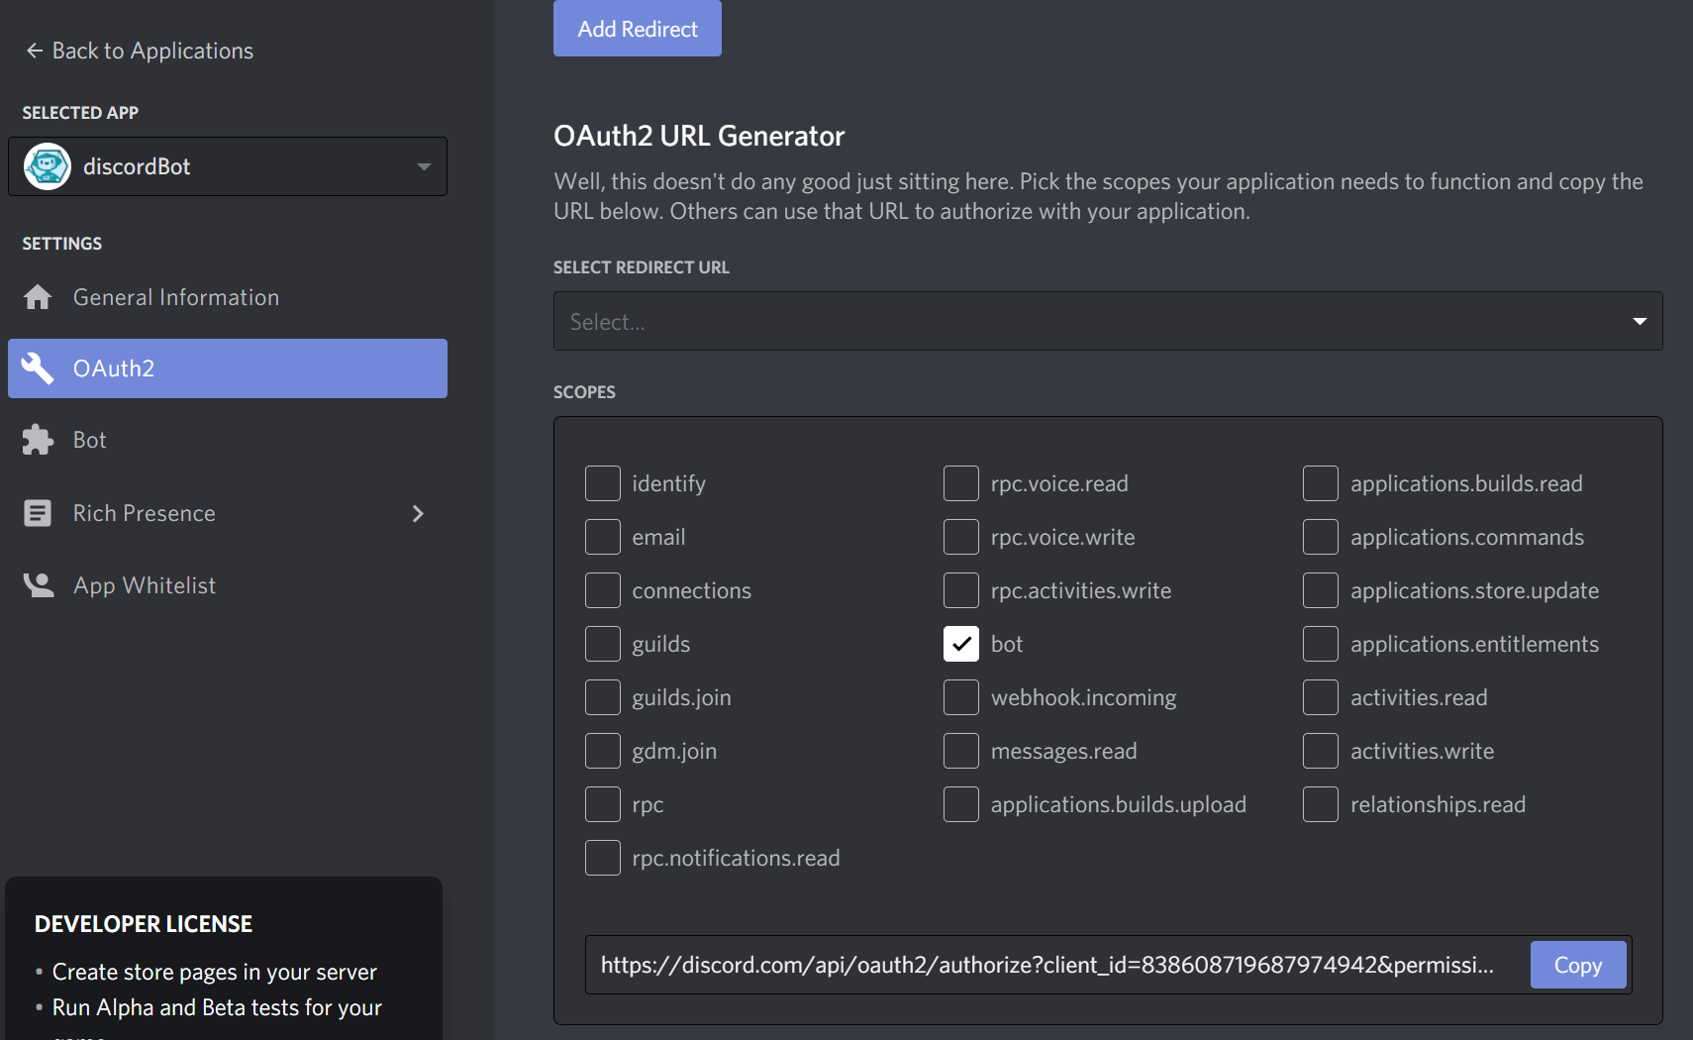The height and width of the screenshot is (1040, 1693).
Task: Expand the selected app dropdown arrow
Action: (x=425, y=166)
